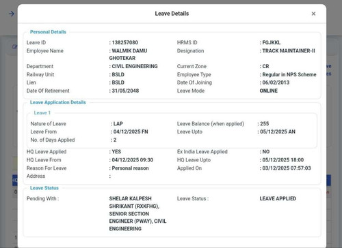The height and width of the screenshot is (248, 342).
Task: Select HQ Leave Applied value YES
Action: (x=116, y=152)
